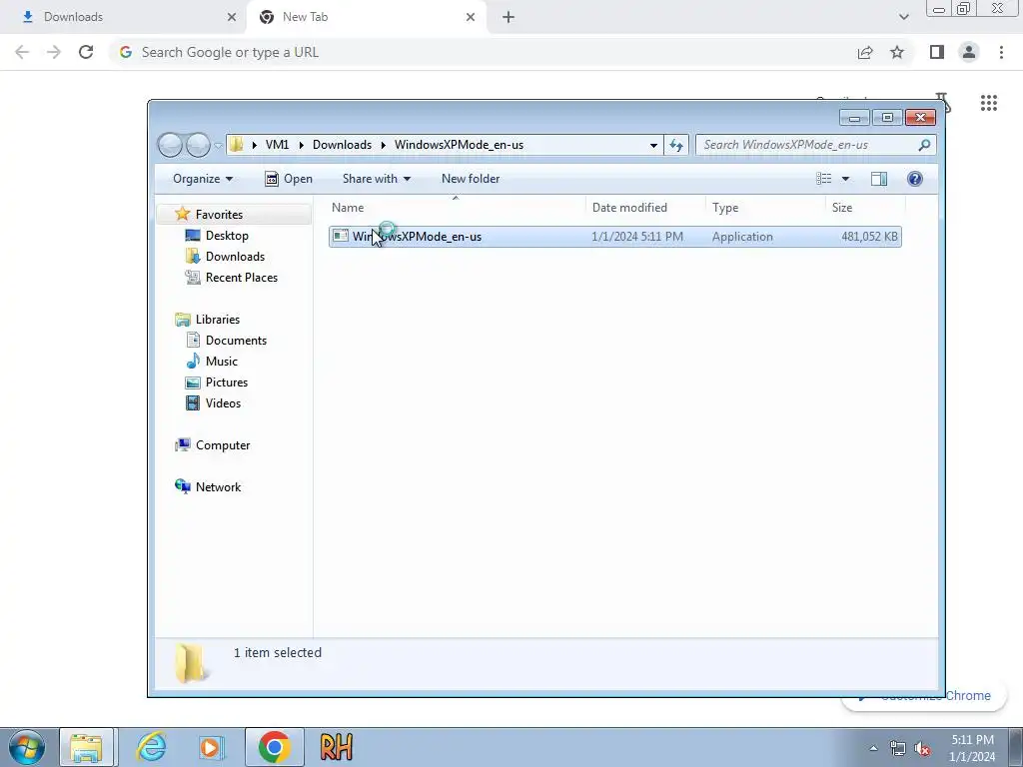
Task: Click the Application type cell
Action: pyautogui.click(x=742, y=237)
